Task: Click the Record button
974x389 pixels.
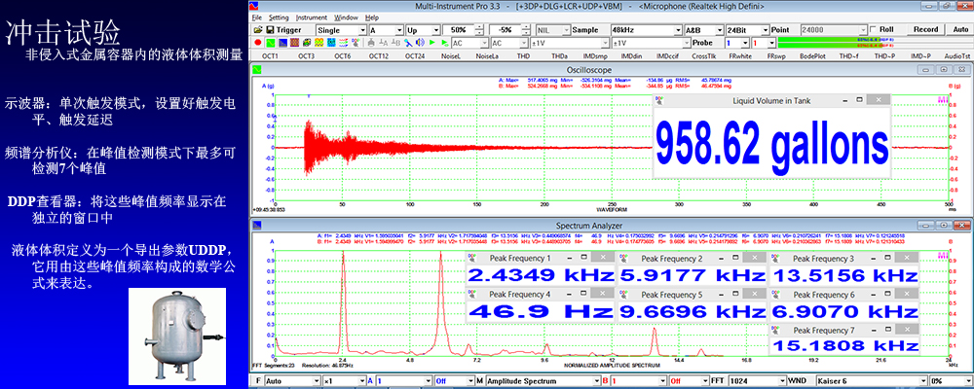Action: click(x=925, y=29)
